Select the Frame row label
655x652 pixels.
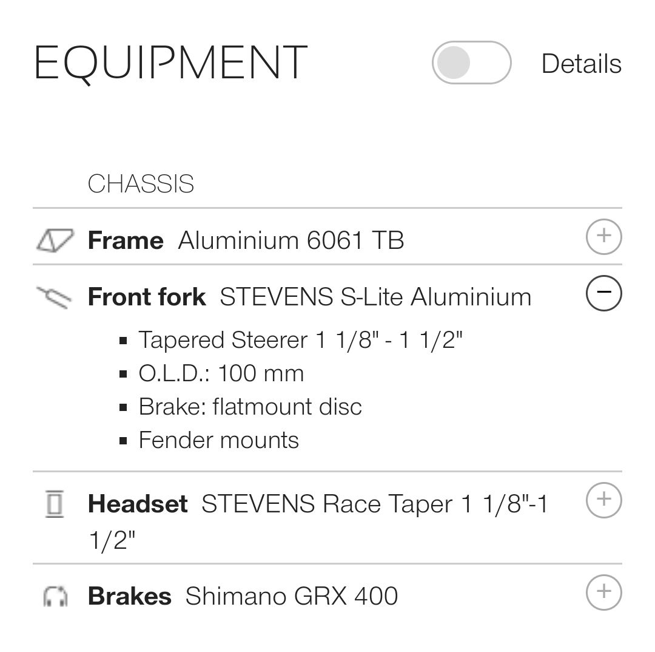[x=126, y=241]
